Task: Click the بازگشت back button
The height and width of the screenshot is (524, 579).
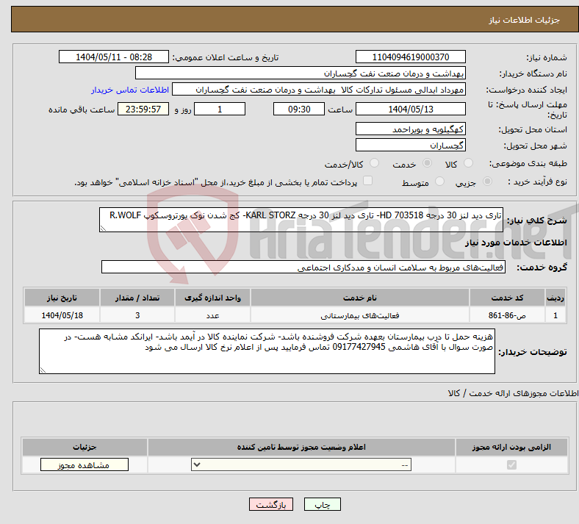Action: coord(271,504)
